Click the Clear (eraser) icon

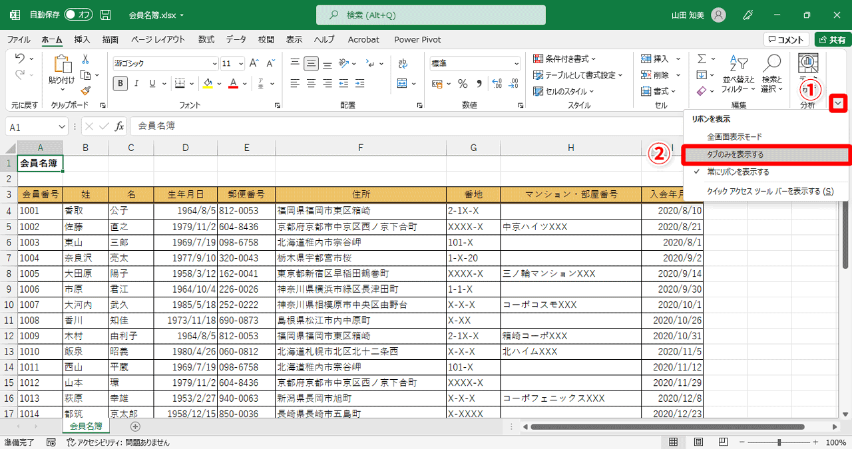point(700,90)
